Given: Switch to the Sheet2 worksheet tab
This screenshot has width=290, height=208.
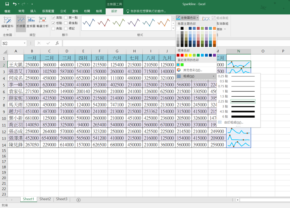Looking at the screenshot, I should [x=45, y=199].
